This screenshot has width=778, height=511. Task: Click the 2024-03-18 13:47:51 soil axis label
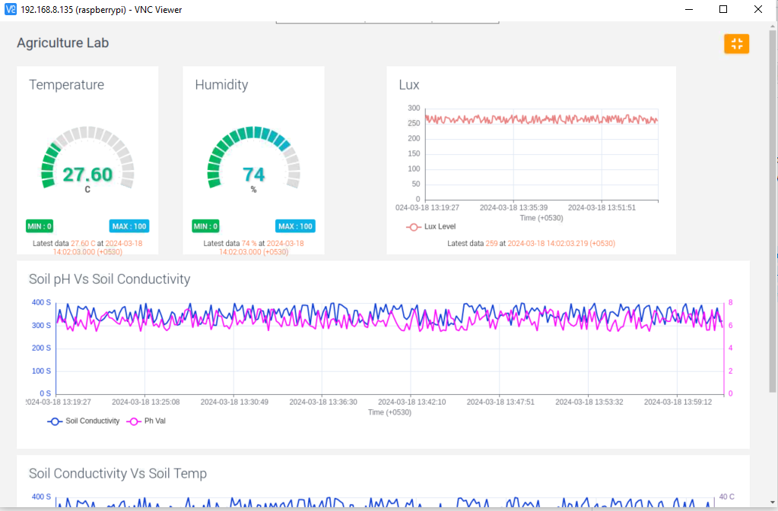click(x=500, y=402)
